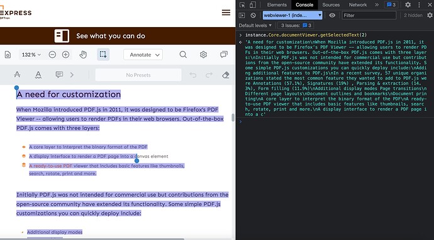Click the viewer horizontal scrollbar at bottom
The image size is (434, 240).
tap(92, 239)
